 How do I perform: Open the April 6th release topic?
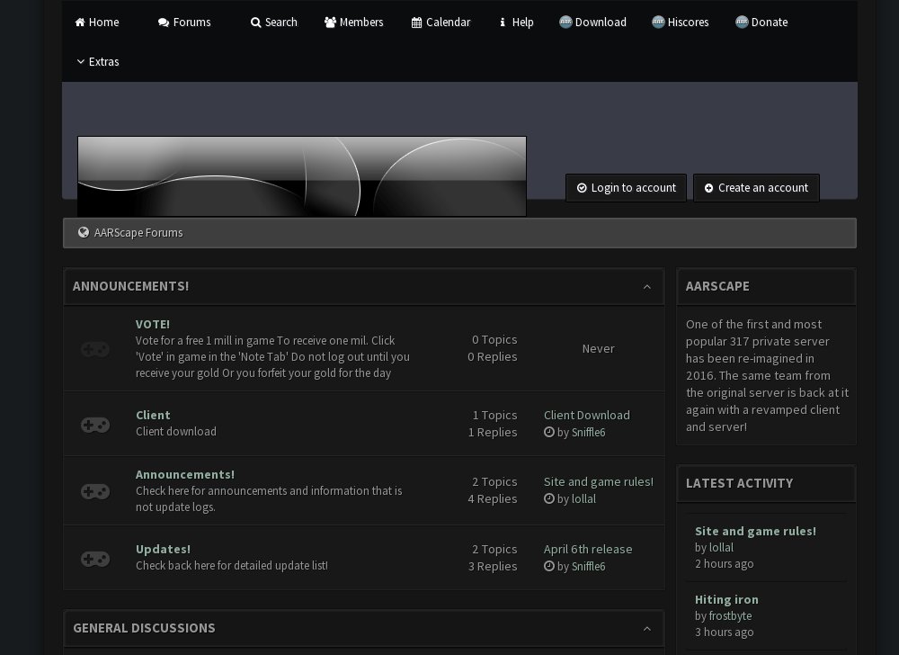tap(587, 549)
